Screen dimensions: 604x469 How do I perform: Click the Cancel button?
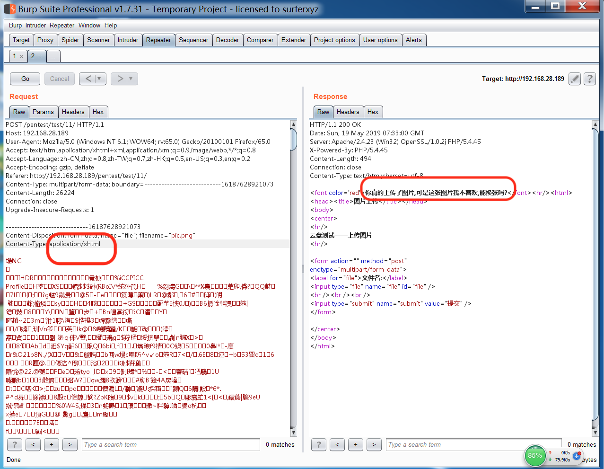click(x=60, y=79)
